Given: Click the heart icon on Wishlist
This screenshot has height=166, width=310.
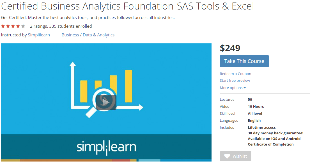Looking at the screenshot, I should point(227,156).
